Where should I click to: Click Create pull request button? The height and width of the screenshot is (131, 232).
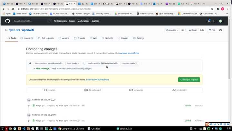coord(189,80)
